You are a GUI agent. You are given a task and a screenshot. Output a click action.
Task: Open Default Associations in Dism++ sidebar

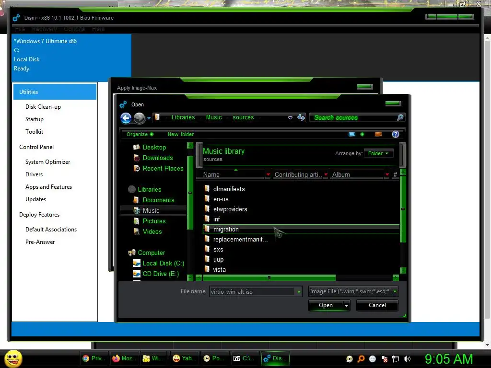click(x=51, y=230)
